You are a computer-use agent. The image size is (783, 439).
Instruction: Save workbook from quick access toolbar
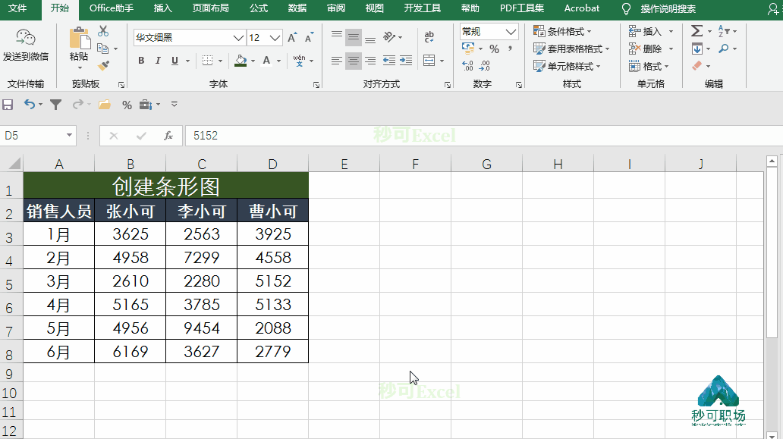[x=8, y=105]
